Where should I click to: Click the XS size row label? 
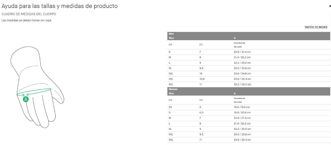pyautogui.click(x=170, y=107)
